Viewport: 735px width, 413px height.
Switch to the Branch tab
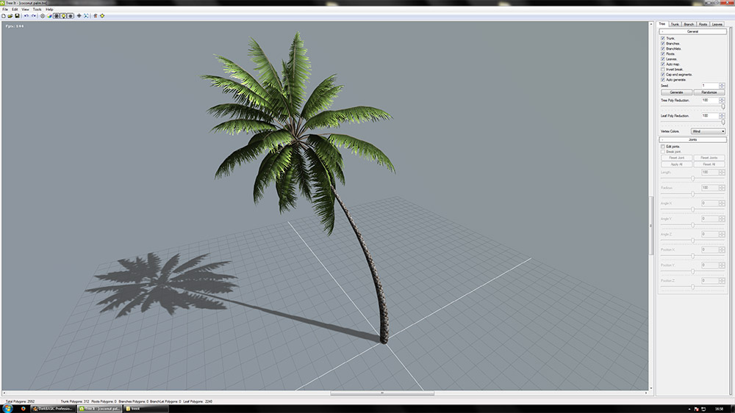point(689,24)
